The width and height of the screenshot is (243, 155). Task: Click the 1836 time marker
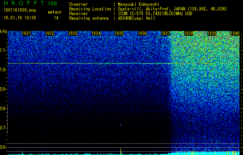point(142,33)
